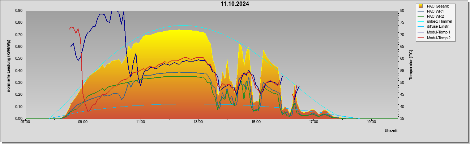Viewport: 470px width, 144px height.
Task: Click the 07:00 time axis label
Action: [25, 122]
